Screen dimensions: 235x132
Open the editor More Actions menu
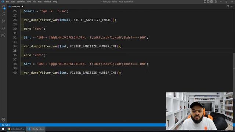[x=232, y=6]
